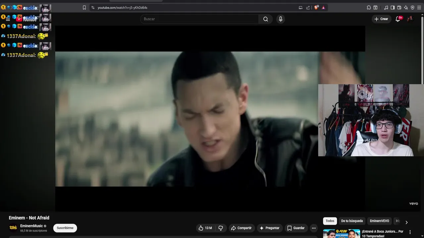This screenshot has height=238, width=424.
Task: Open the browser hamburger main menu
Action: point(419,8)
